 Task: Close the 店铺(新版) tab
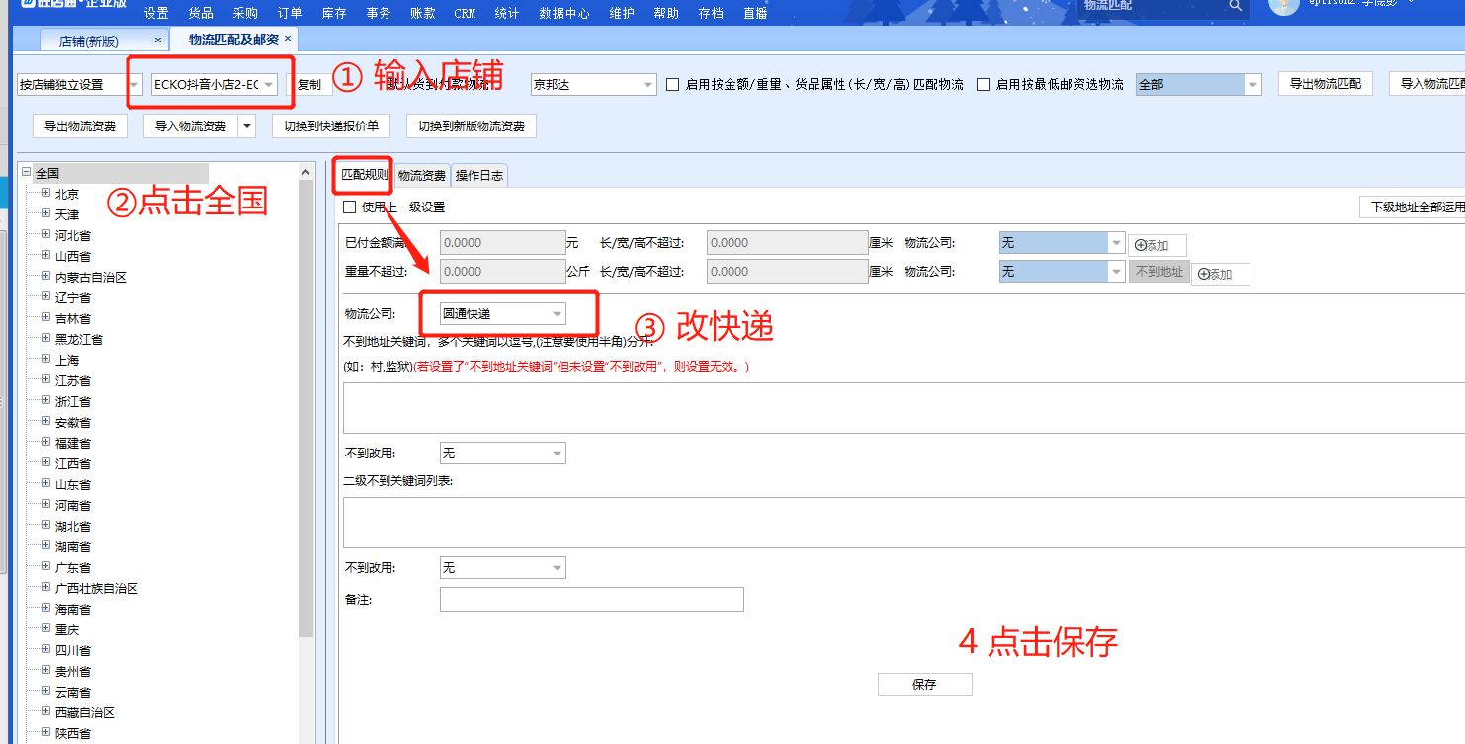click(158, 40)
